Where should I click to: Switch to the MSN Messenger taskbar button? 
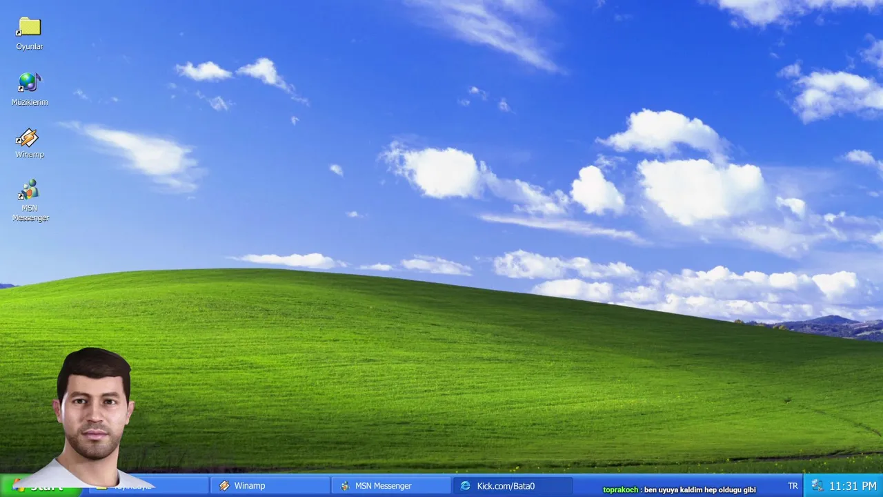(x=391, y=486)
